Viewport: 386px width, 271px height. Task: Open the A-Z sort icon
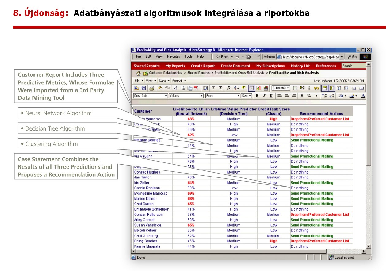(x=236, y=88)
